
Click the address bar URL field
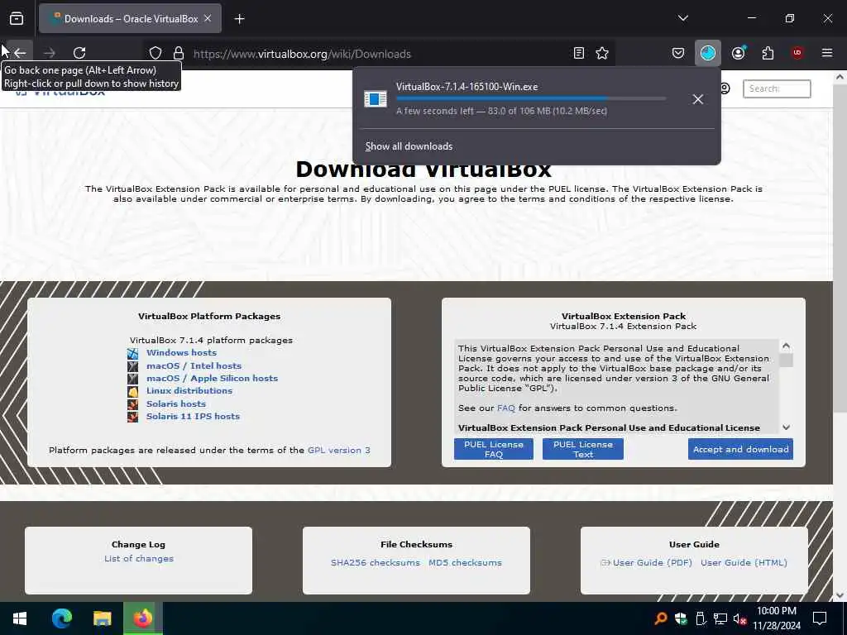click(378, 54)
